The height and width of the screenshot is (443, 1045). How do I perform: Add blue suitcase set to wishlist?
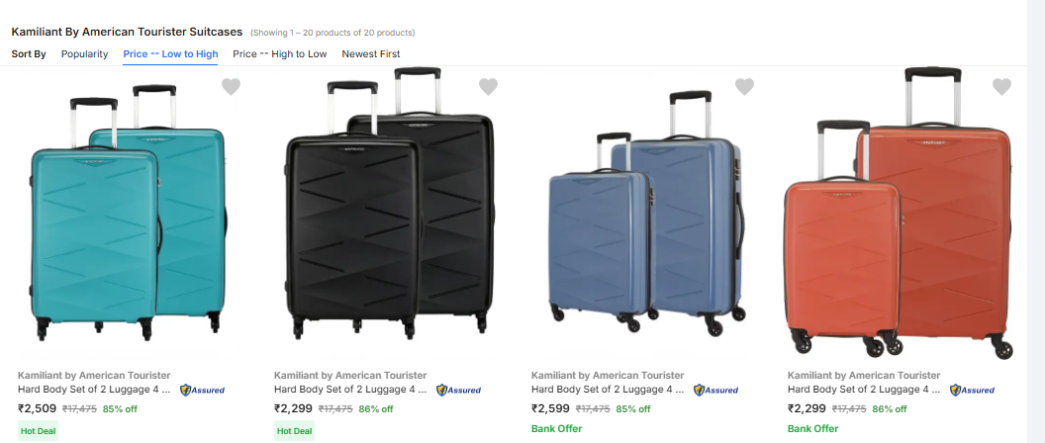click(745, 87)
